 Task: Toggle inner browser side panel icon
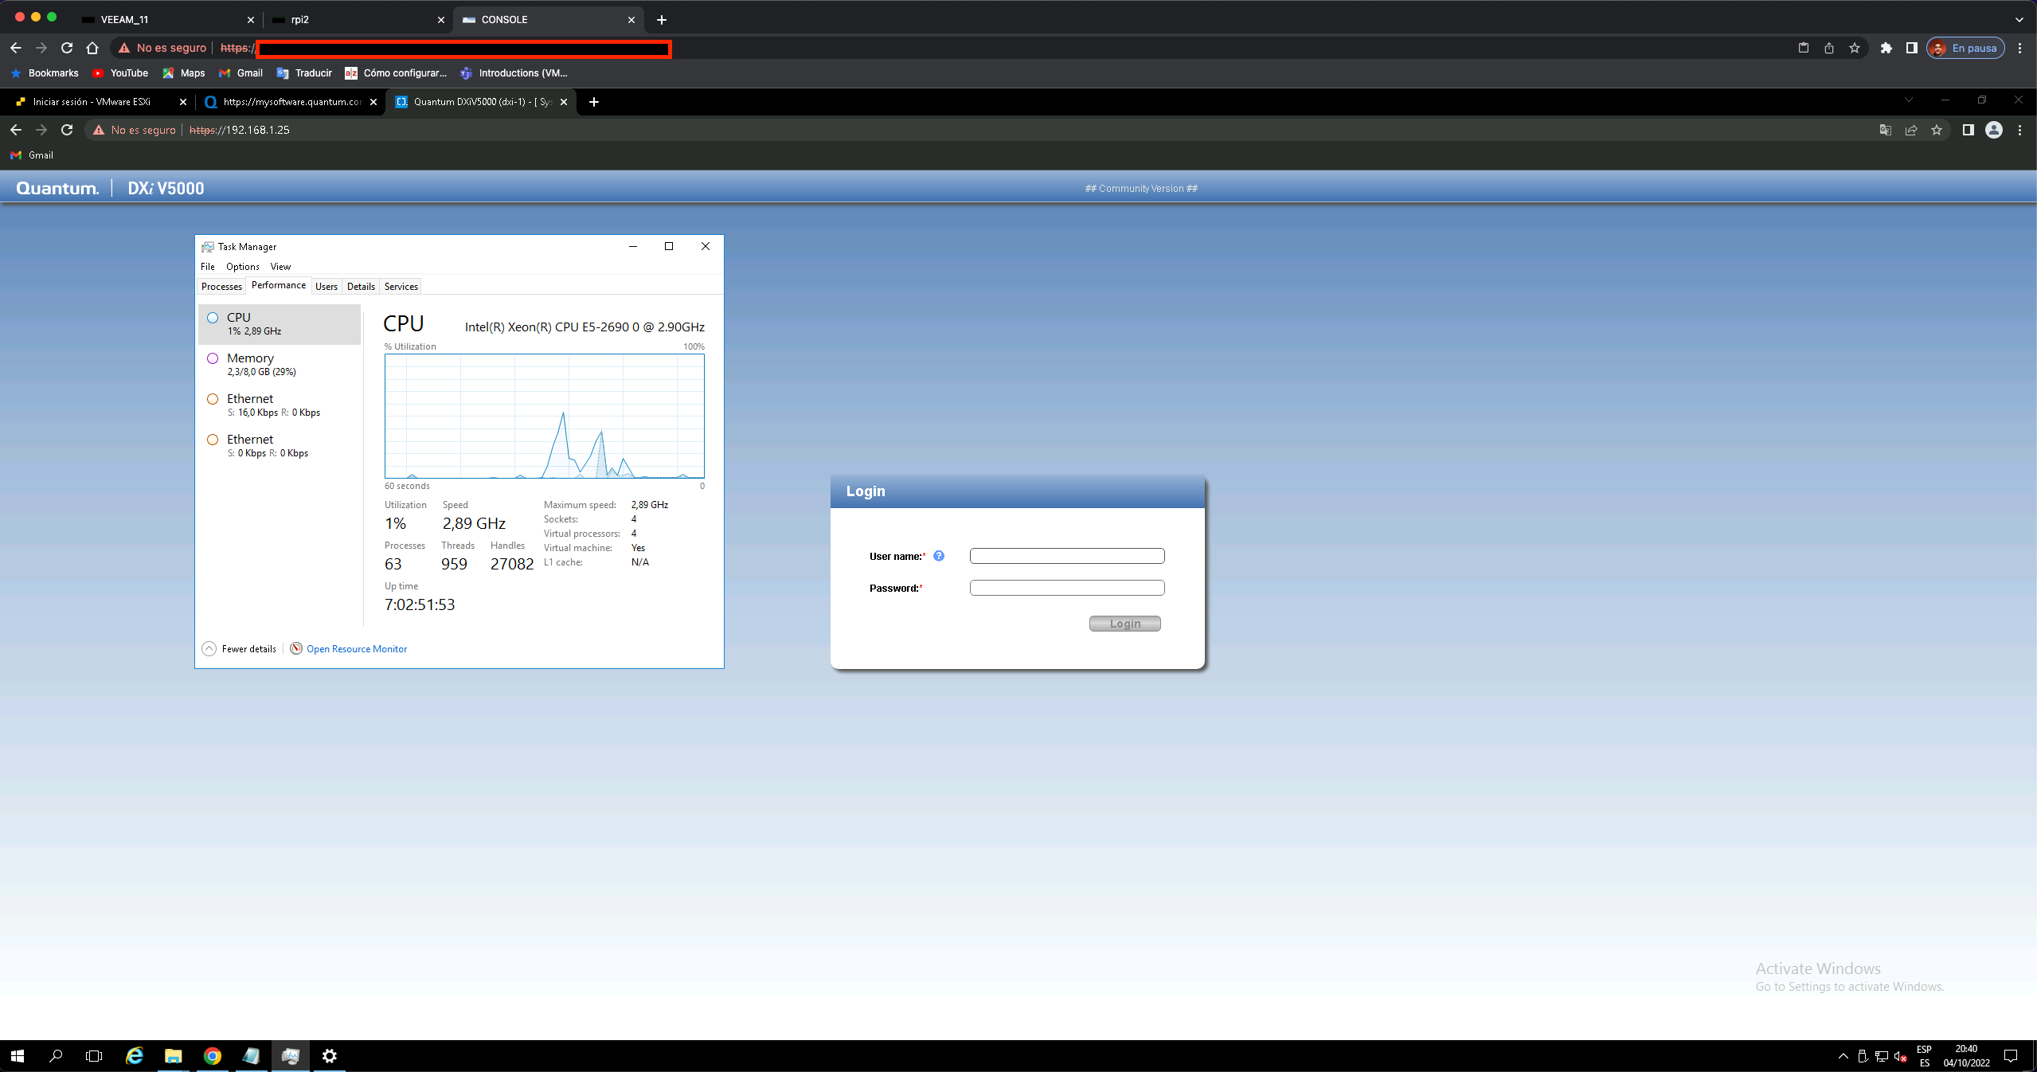click(x=1969, y=130)
